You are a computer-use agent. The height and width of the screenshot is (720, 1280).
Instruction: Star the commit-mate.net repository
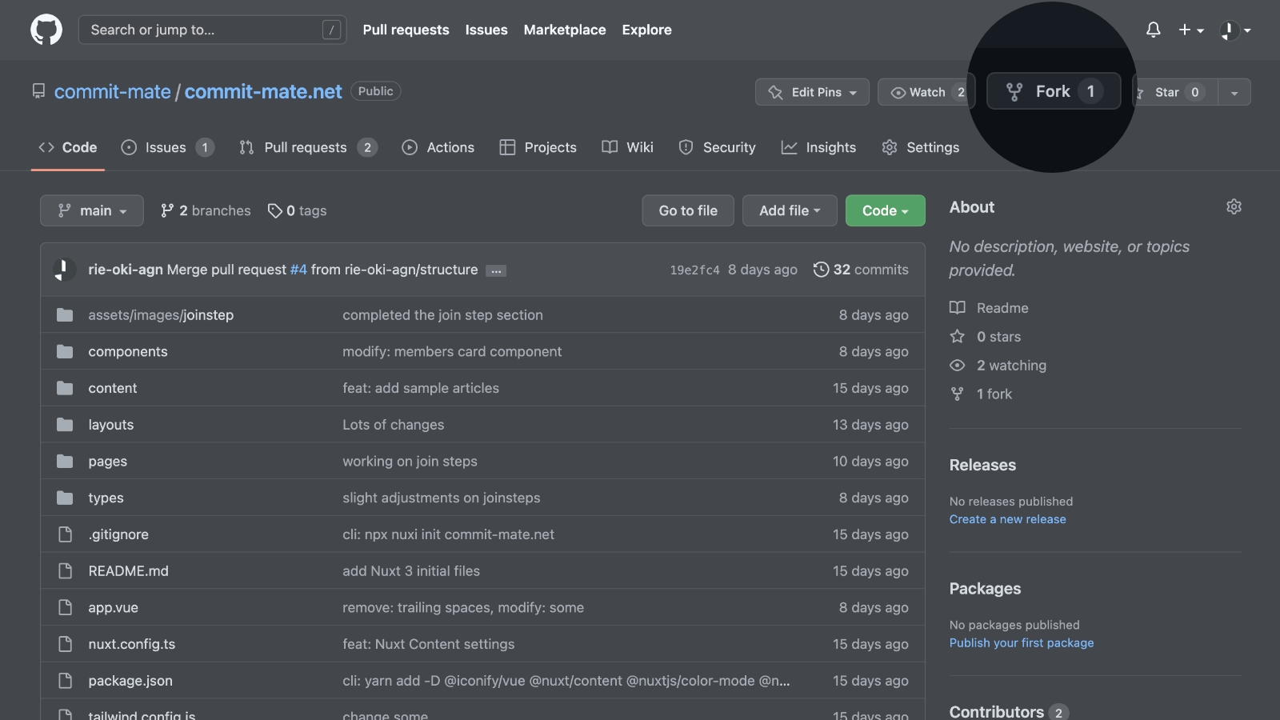tap(1168, 93)
